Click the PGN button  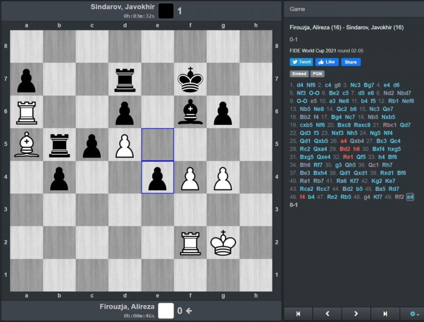pos(317,74)
